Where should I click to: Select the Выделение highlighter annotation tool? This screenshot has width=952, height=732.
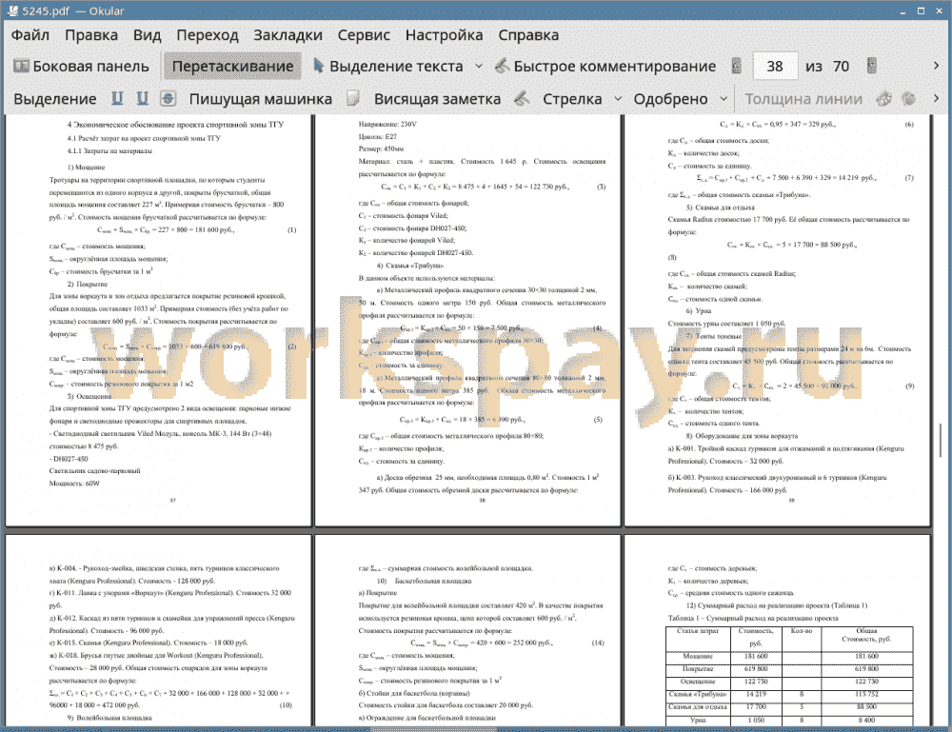point(55,99)
